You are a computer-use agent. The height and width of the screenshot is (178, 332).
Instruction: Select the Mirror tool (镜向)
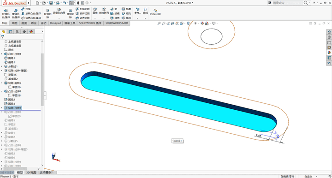click(x=126, y=18)
